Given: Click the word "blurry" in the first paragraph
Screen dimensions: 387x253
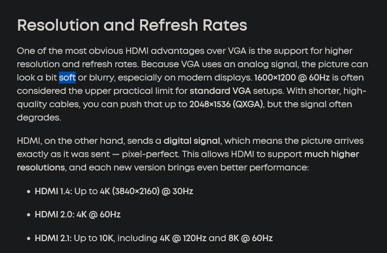Looking at the screenshot, I should pyautogui.click(x=102, y=78).
